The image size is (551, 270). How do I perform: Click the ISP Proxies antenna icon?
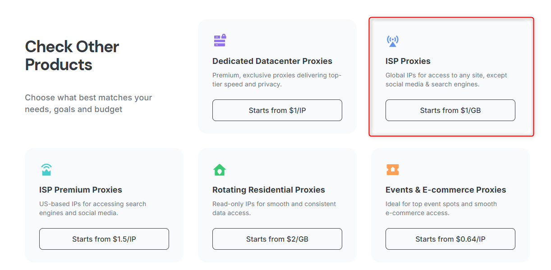coord(393,41)
